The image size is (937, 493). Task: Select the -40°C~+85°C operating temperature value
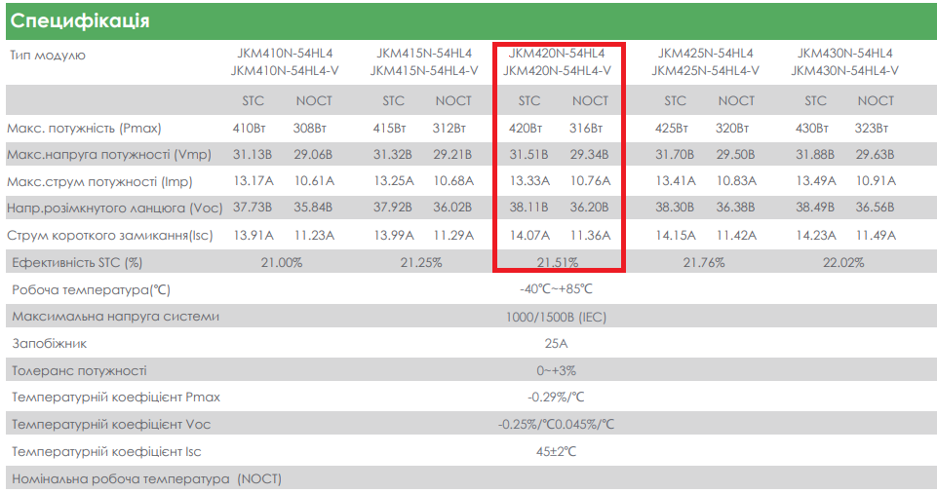tap(557, 289)
